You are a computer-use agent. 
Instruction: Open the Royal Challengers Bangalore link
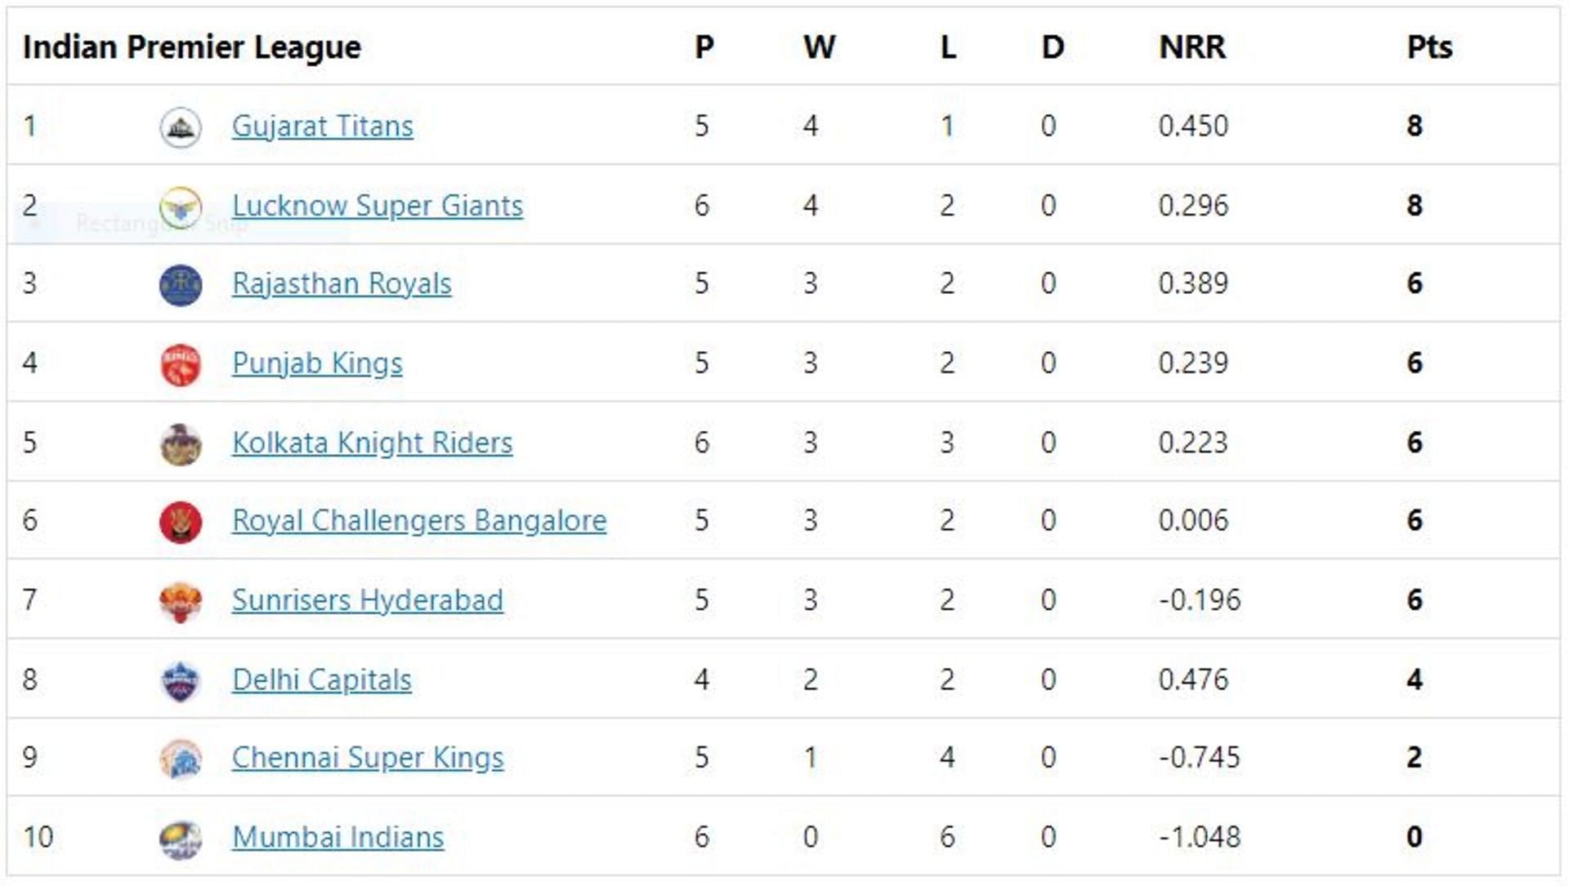point(419,521)
